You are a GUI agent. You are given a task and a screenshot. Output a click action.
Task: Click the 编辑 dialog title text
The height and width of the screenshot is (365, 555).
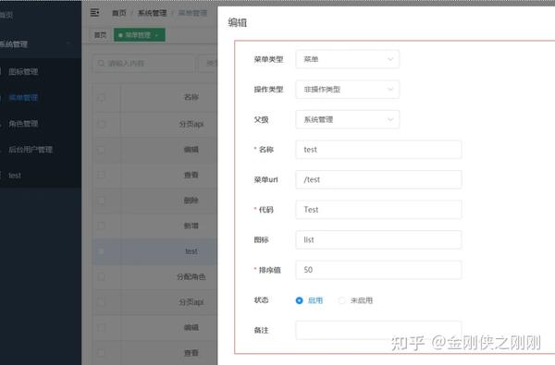pyautogui.click(x=237, y=22)
